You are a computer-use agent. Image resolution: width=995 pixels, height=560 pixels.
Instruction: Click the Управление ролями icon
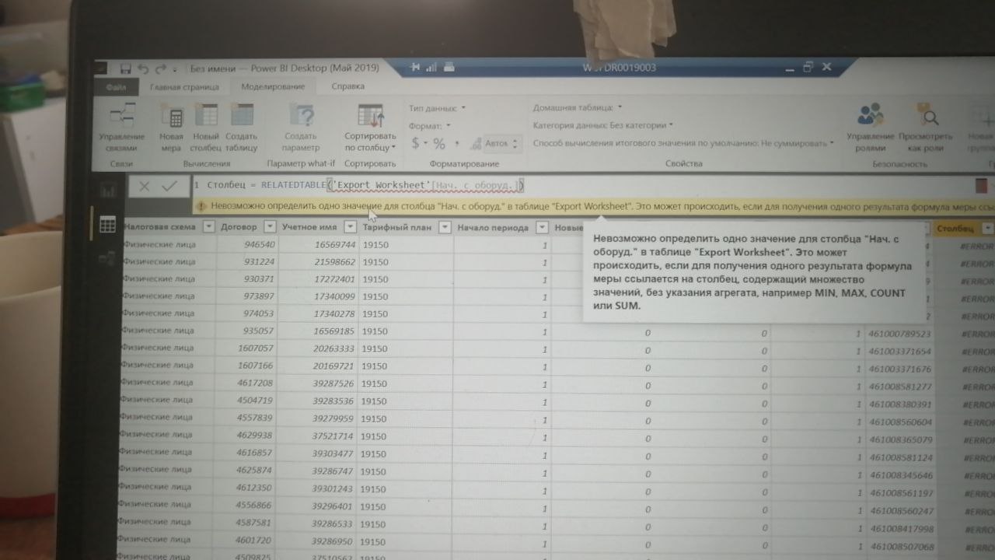(x=871, y=114)
